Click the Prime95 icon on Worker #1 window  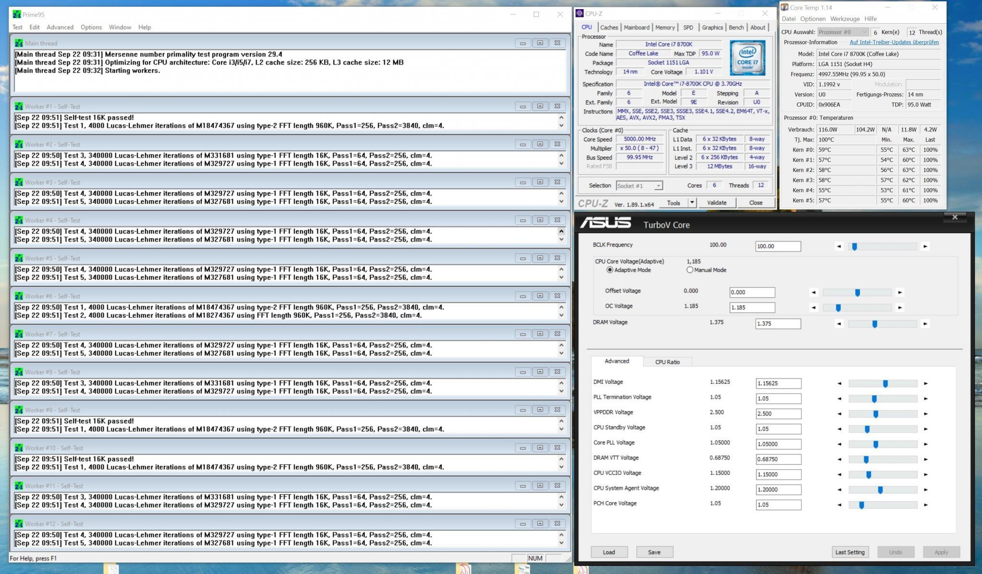[x=19, y=106]
